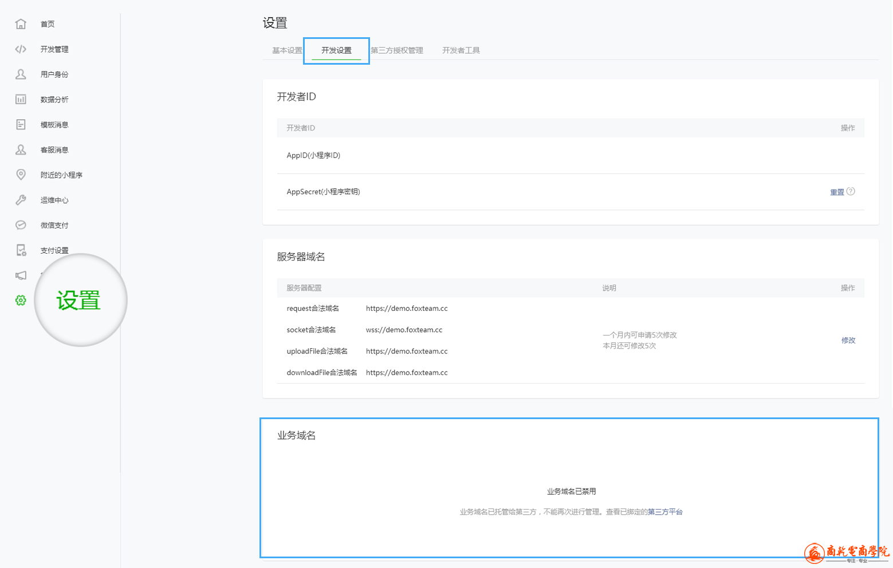
Task: Click the home icon in sidebar
Action: 21,24
